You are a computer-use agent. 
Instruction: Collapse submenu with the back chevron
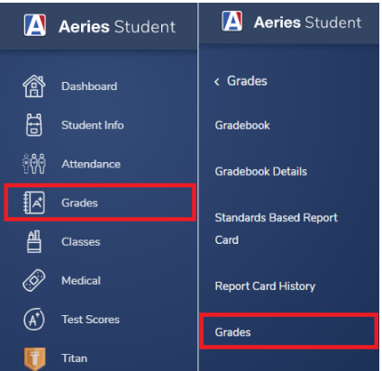click(217, 82)
